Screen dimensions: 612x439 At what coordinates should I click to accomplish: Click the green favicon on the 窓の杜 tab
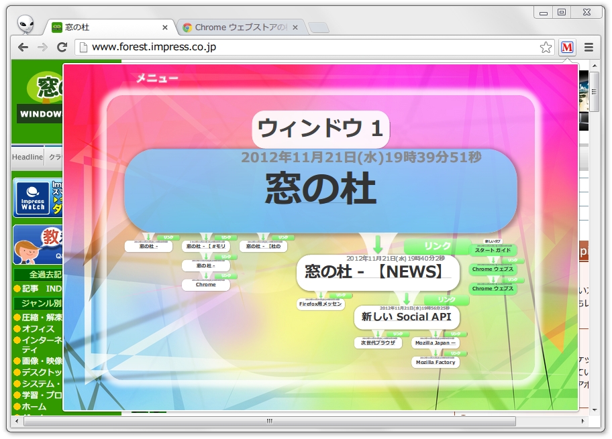56,27
